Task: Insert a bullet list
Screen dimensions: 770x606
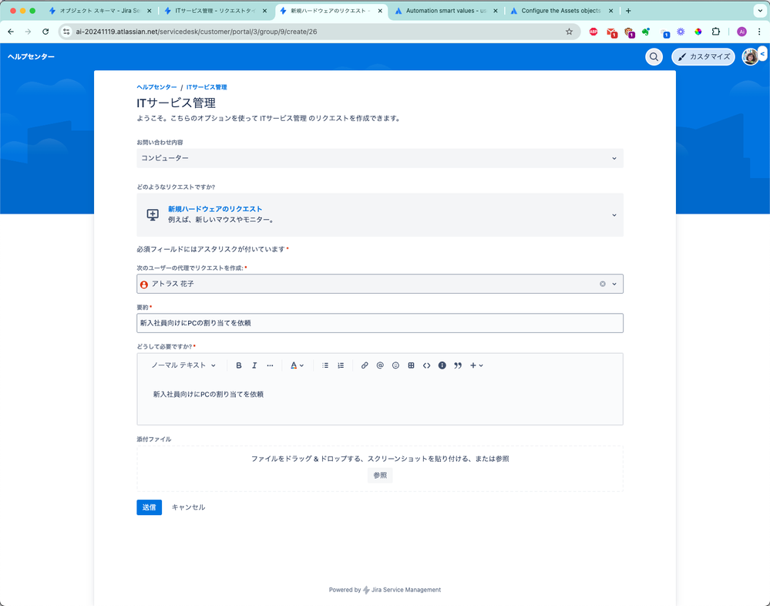Action: 325,365
